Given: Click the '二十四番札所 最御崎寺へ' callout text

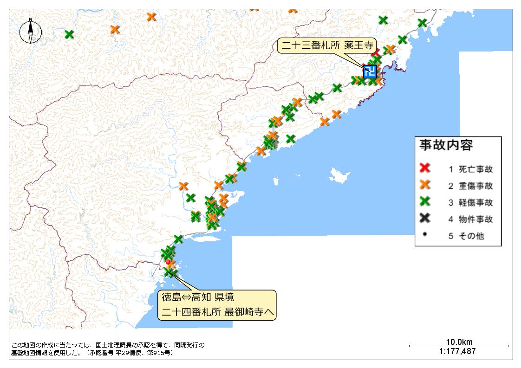Looking at the screenshot, I should 218,312.
